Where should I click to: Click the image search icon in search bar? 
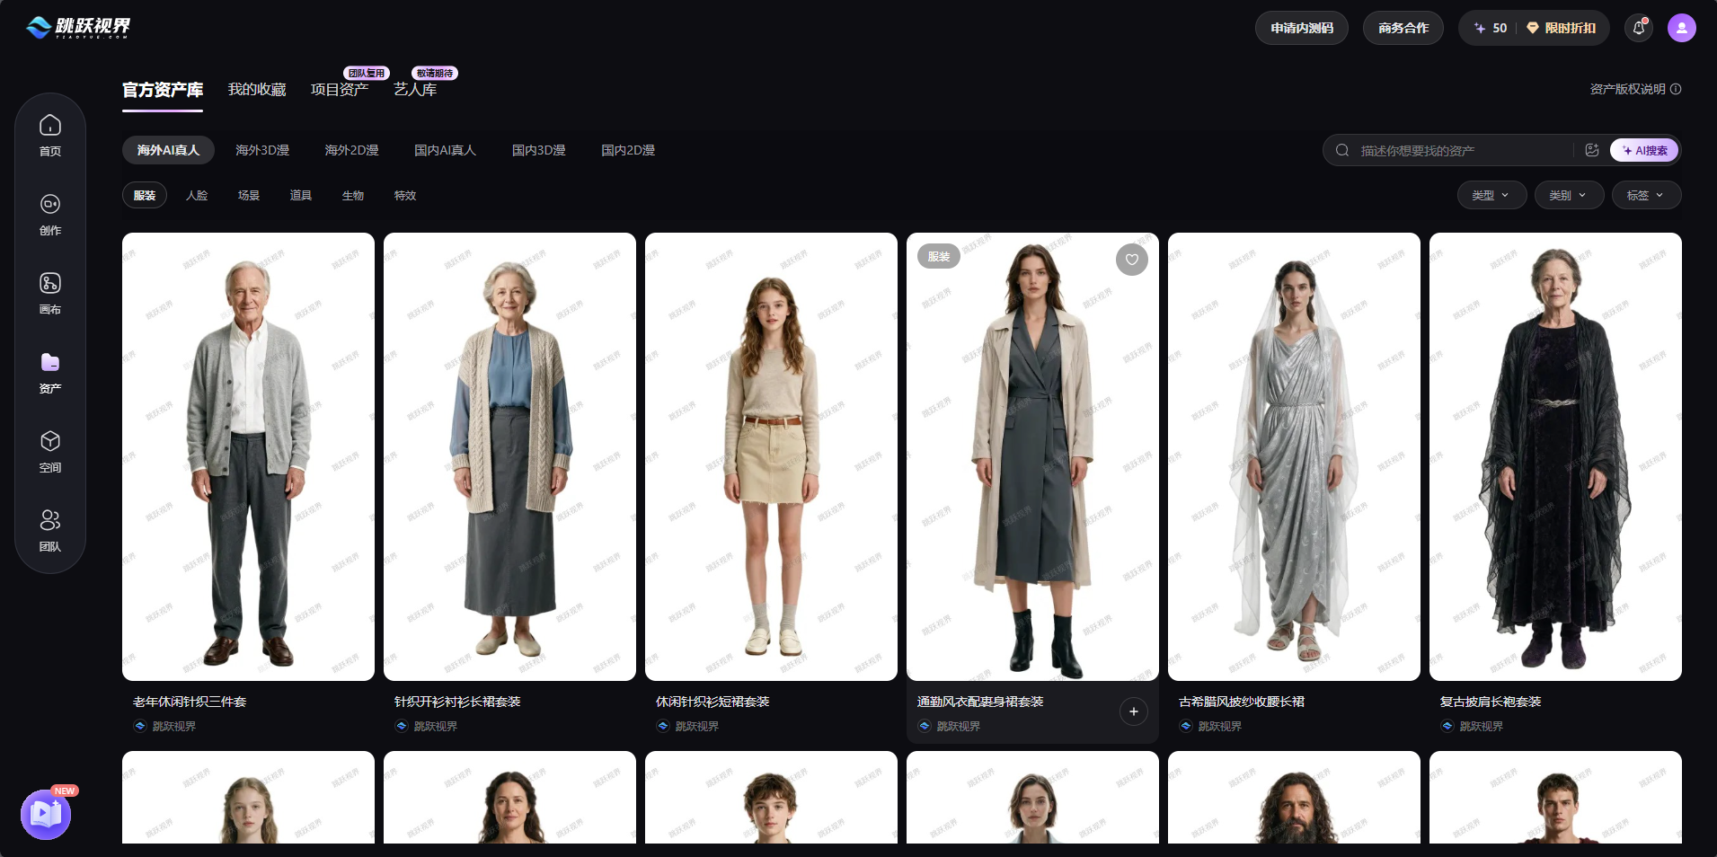(1592, 150)
